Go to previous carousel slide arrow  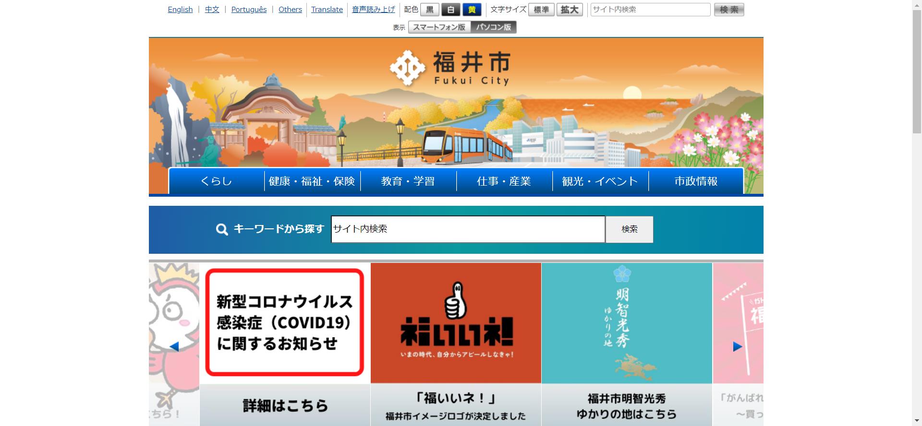point(174,346)
